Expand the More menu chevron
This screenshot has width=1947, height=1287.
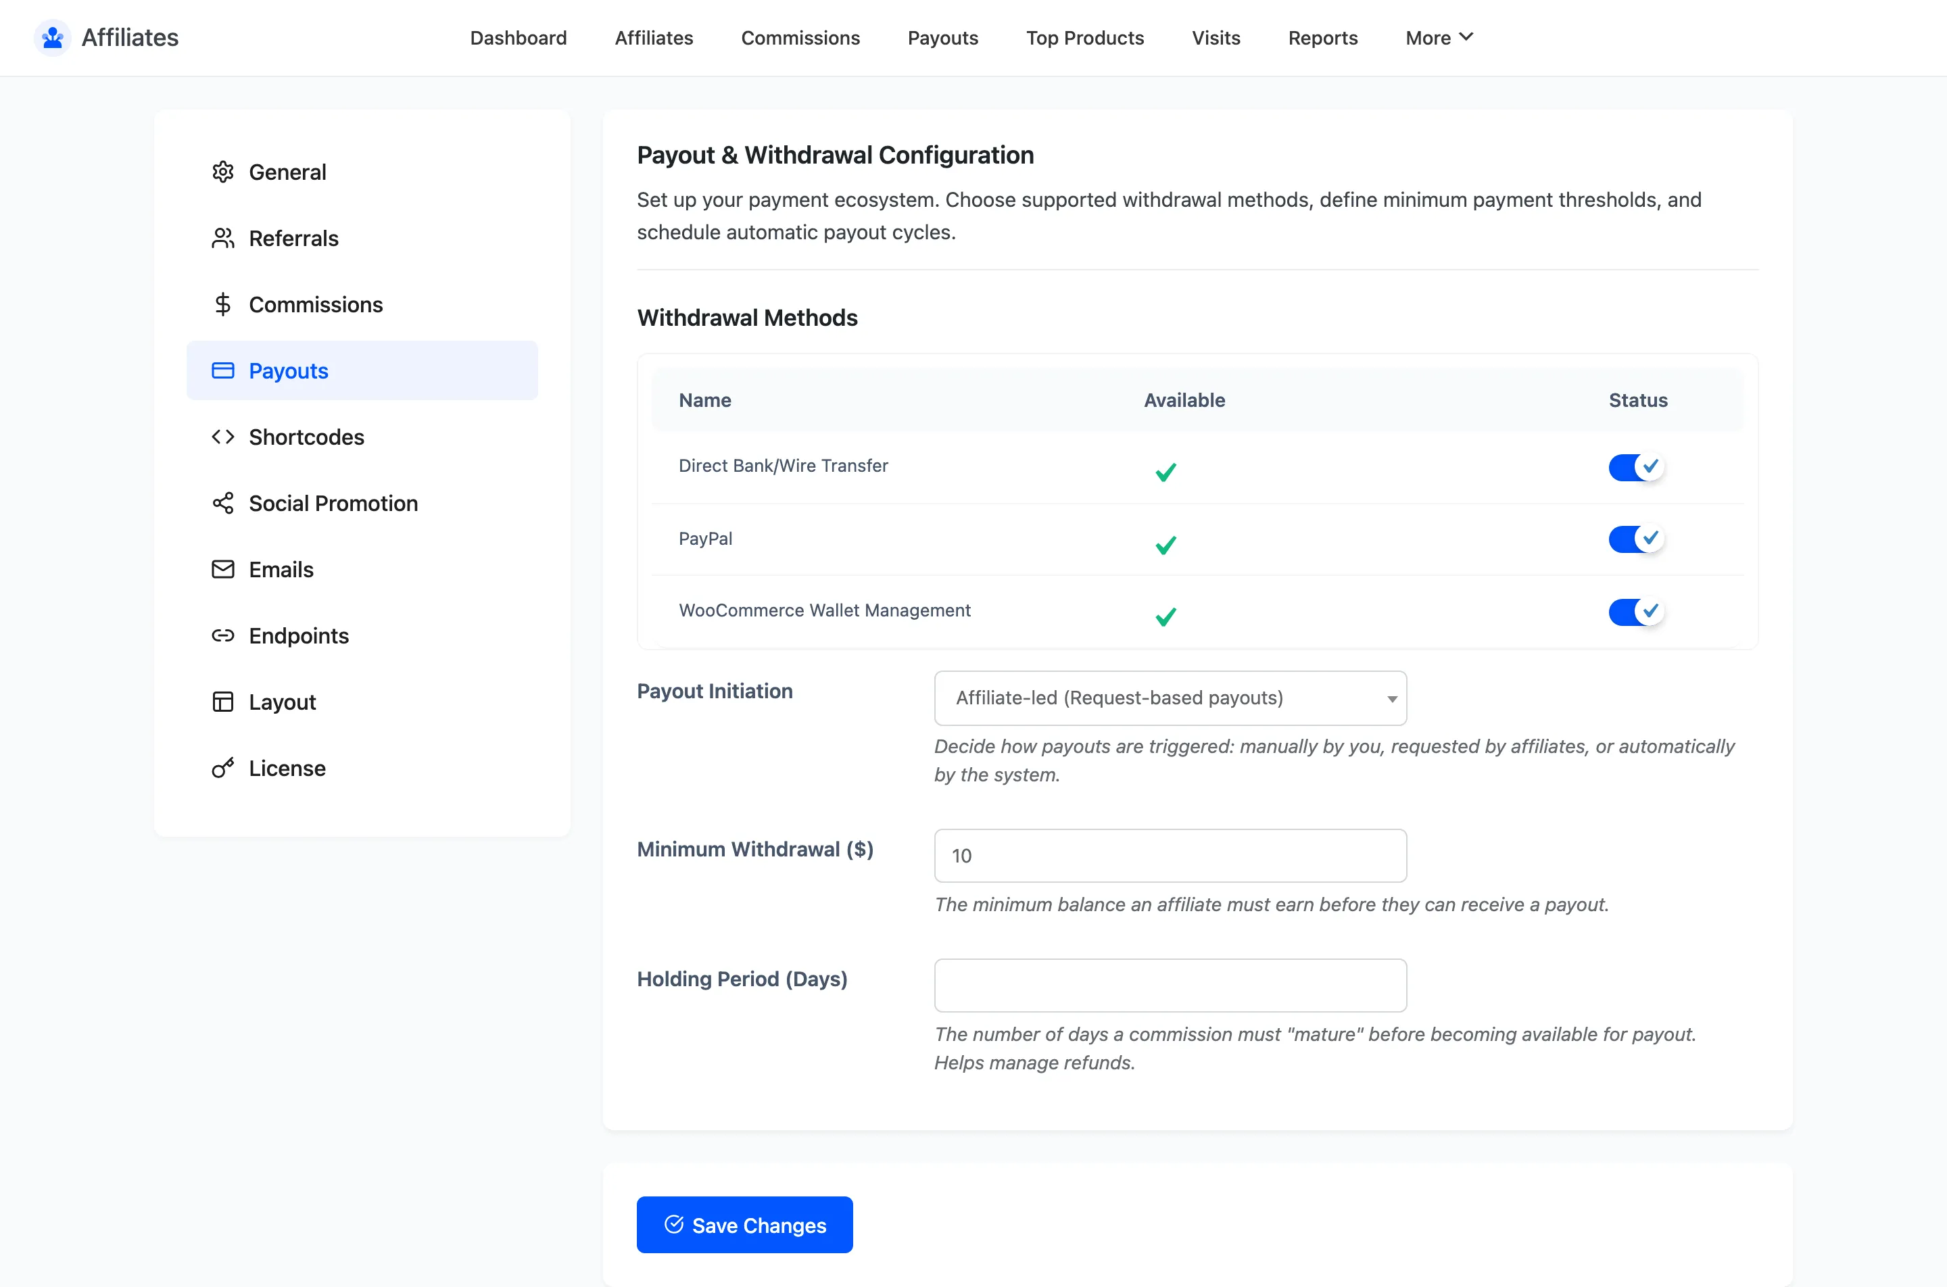point(1467,37)
